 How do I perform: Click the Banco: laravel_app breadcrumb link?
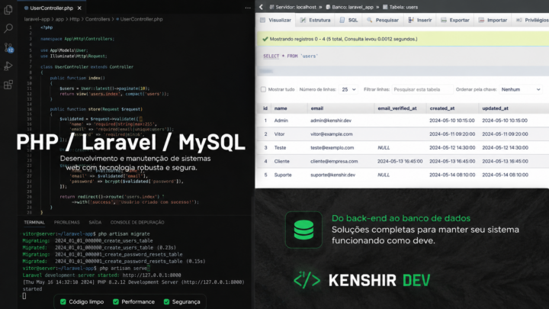(x=352, y=7)
